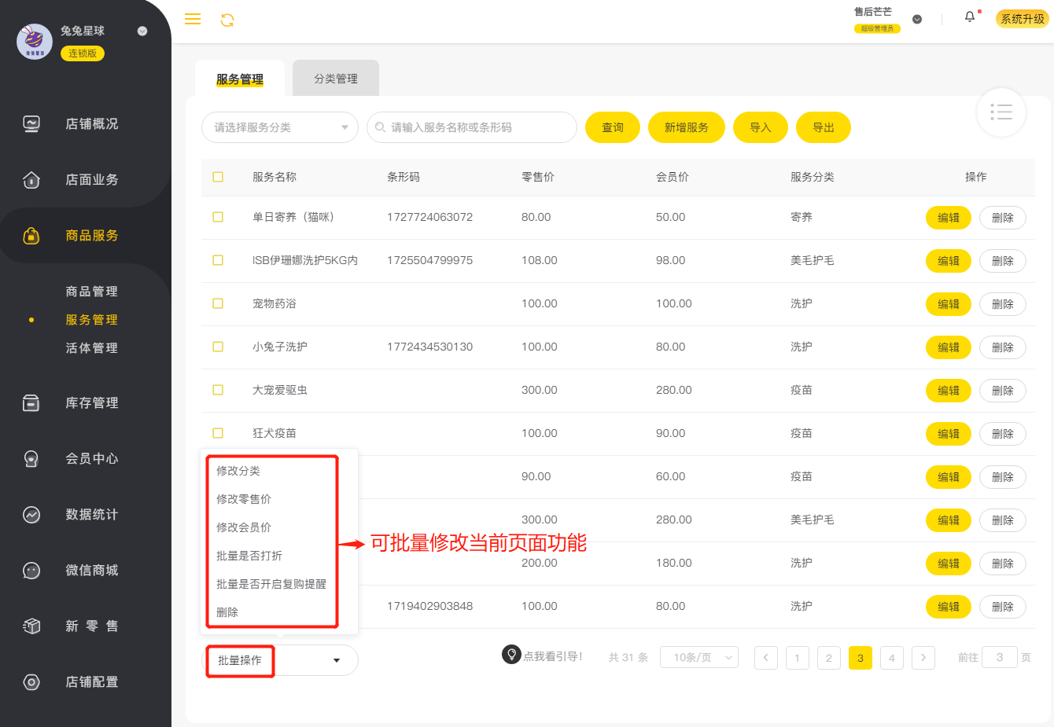
Task: Click the 店铺概况 sidebar icon
Action: point(31,123)
